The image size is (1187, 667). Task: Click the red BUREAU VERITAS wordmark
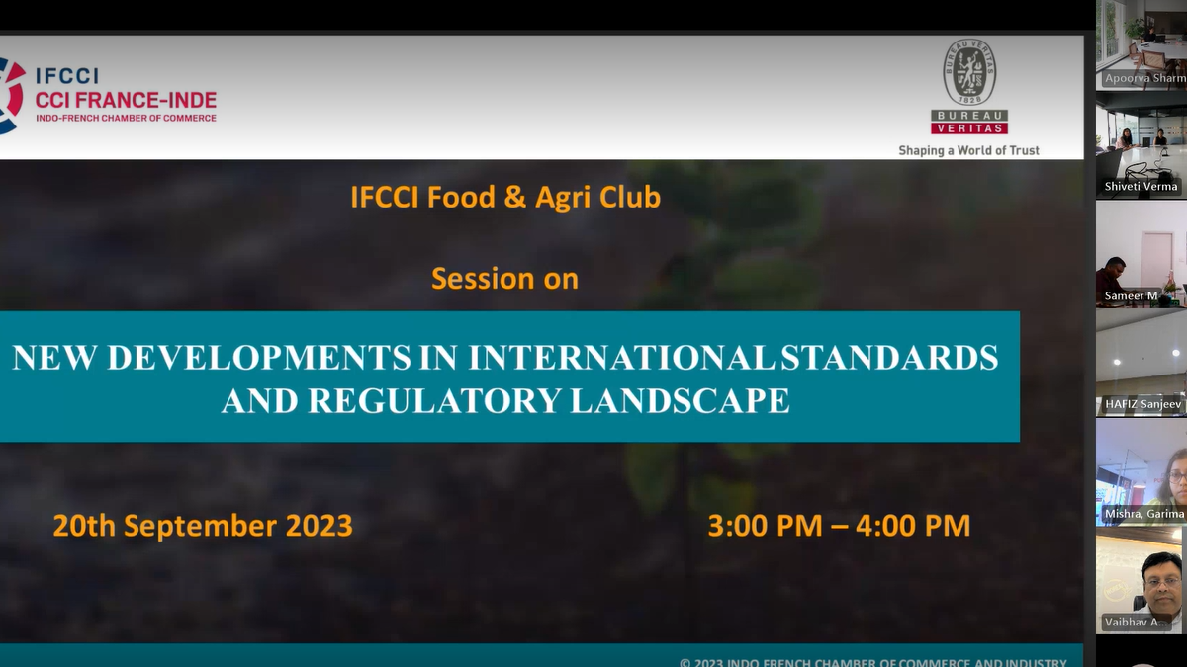pos(968,122)
